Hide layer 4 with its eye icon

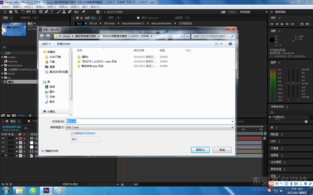3,151
